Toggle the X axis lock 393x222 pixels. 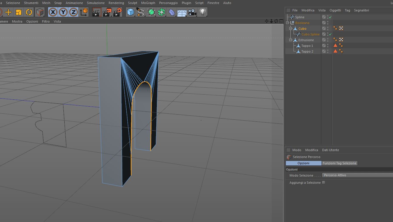[x=53, y=12]
